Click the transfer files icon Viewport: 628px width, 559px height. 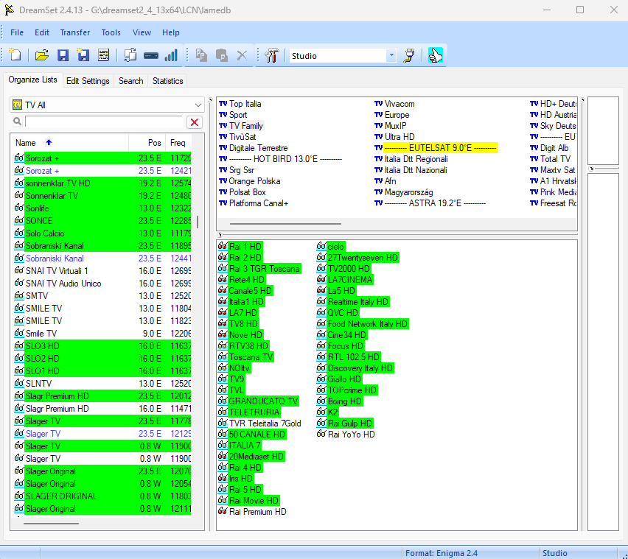click(130, 55)
